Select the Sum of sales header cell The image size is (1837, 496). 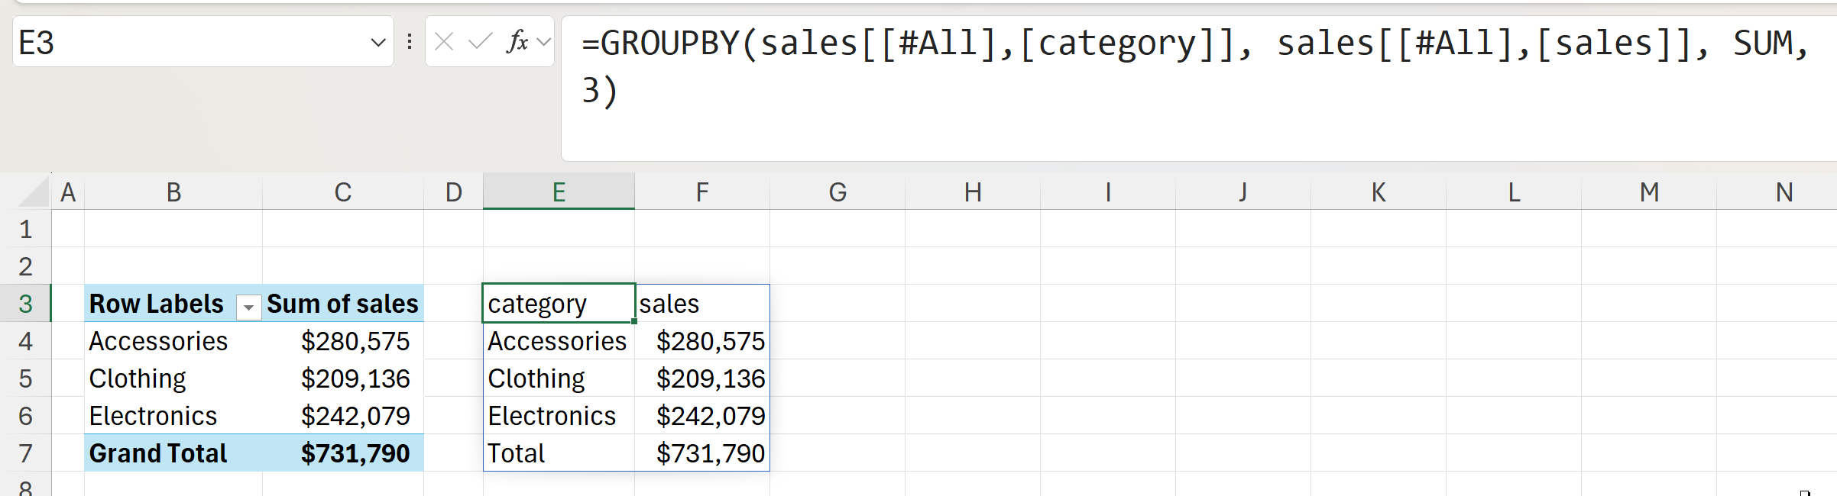[342, 304]
